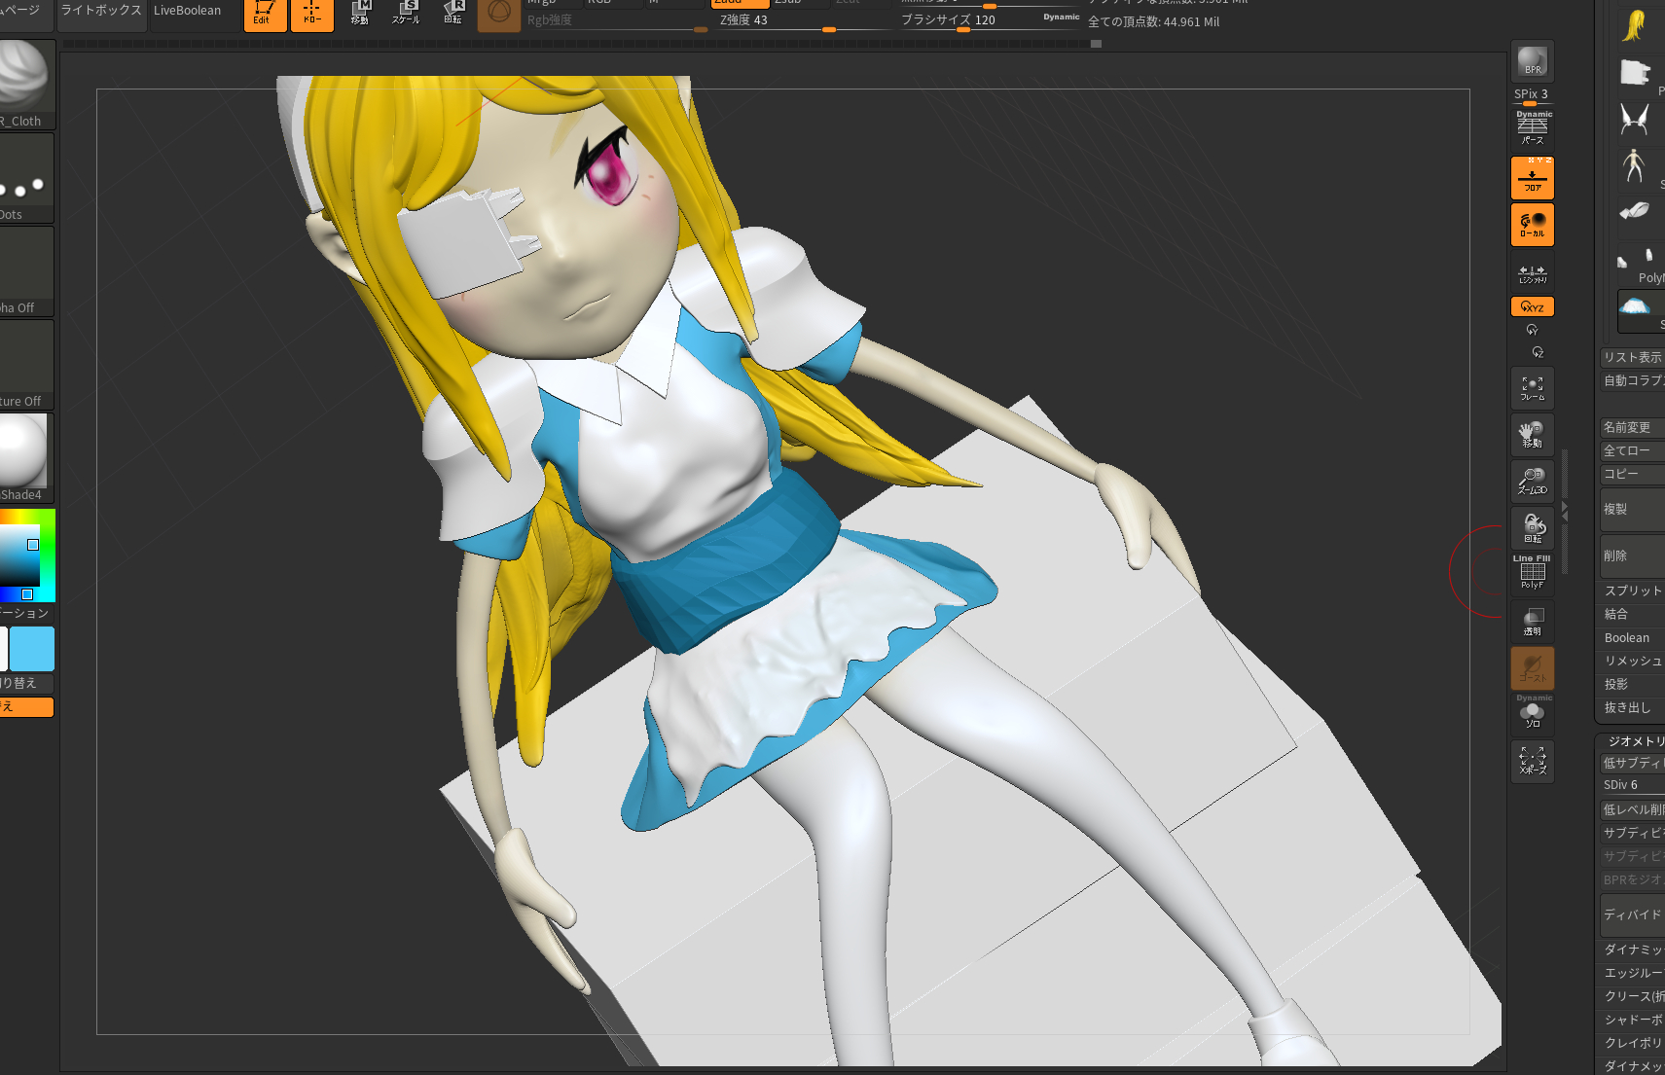Click the orange 切り替え alternate button
This screenshot has height=1075, width=1665.
25,707
